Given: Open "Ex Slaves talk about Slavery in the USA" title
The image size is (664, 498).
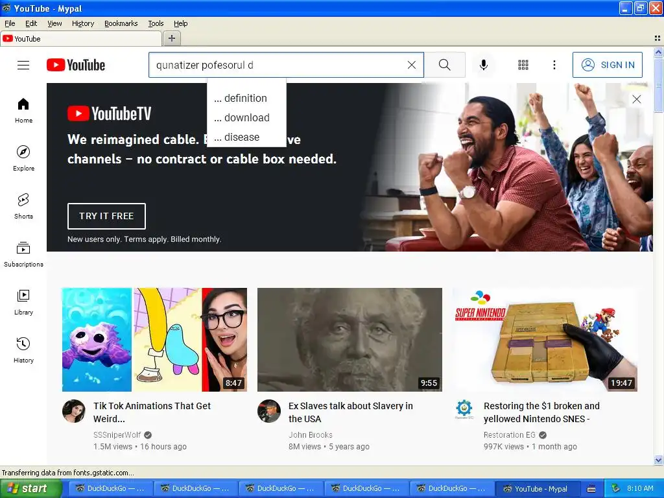Looking at the screenshot, I should [351, 412].
